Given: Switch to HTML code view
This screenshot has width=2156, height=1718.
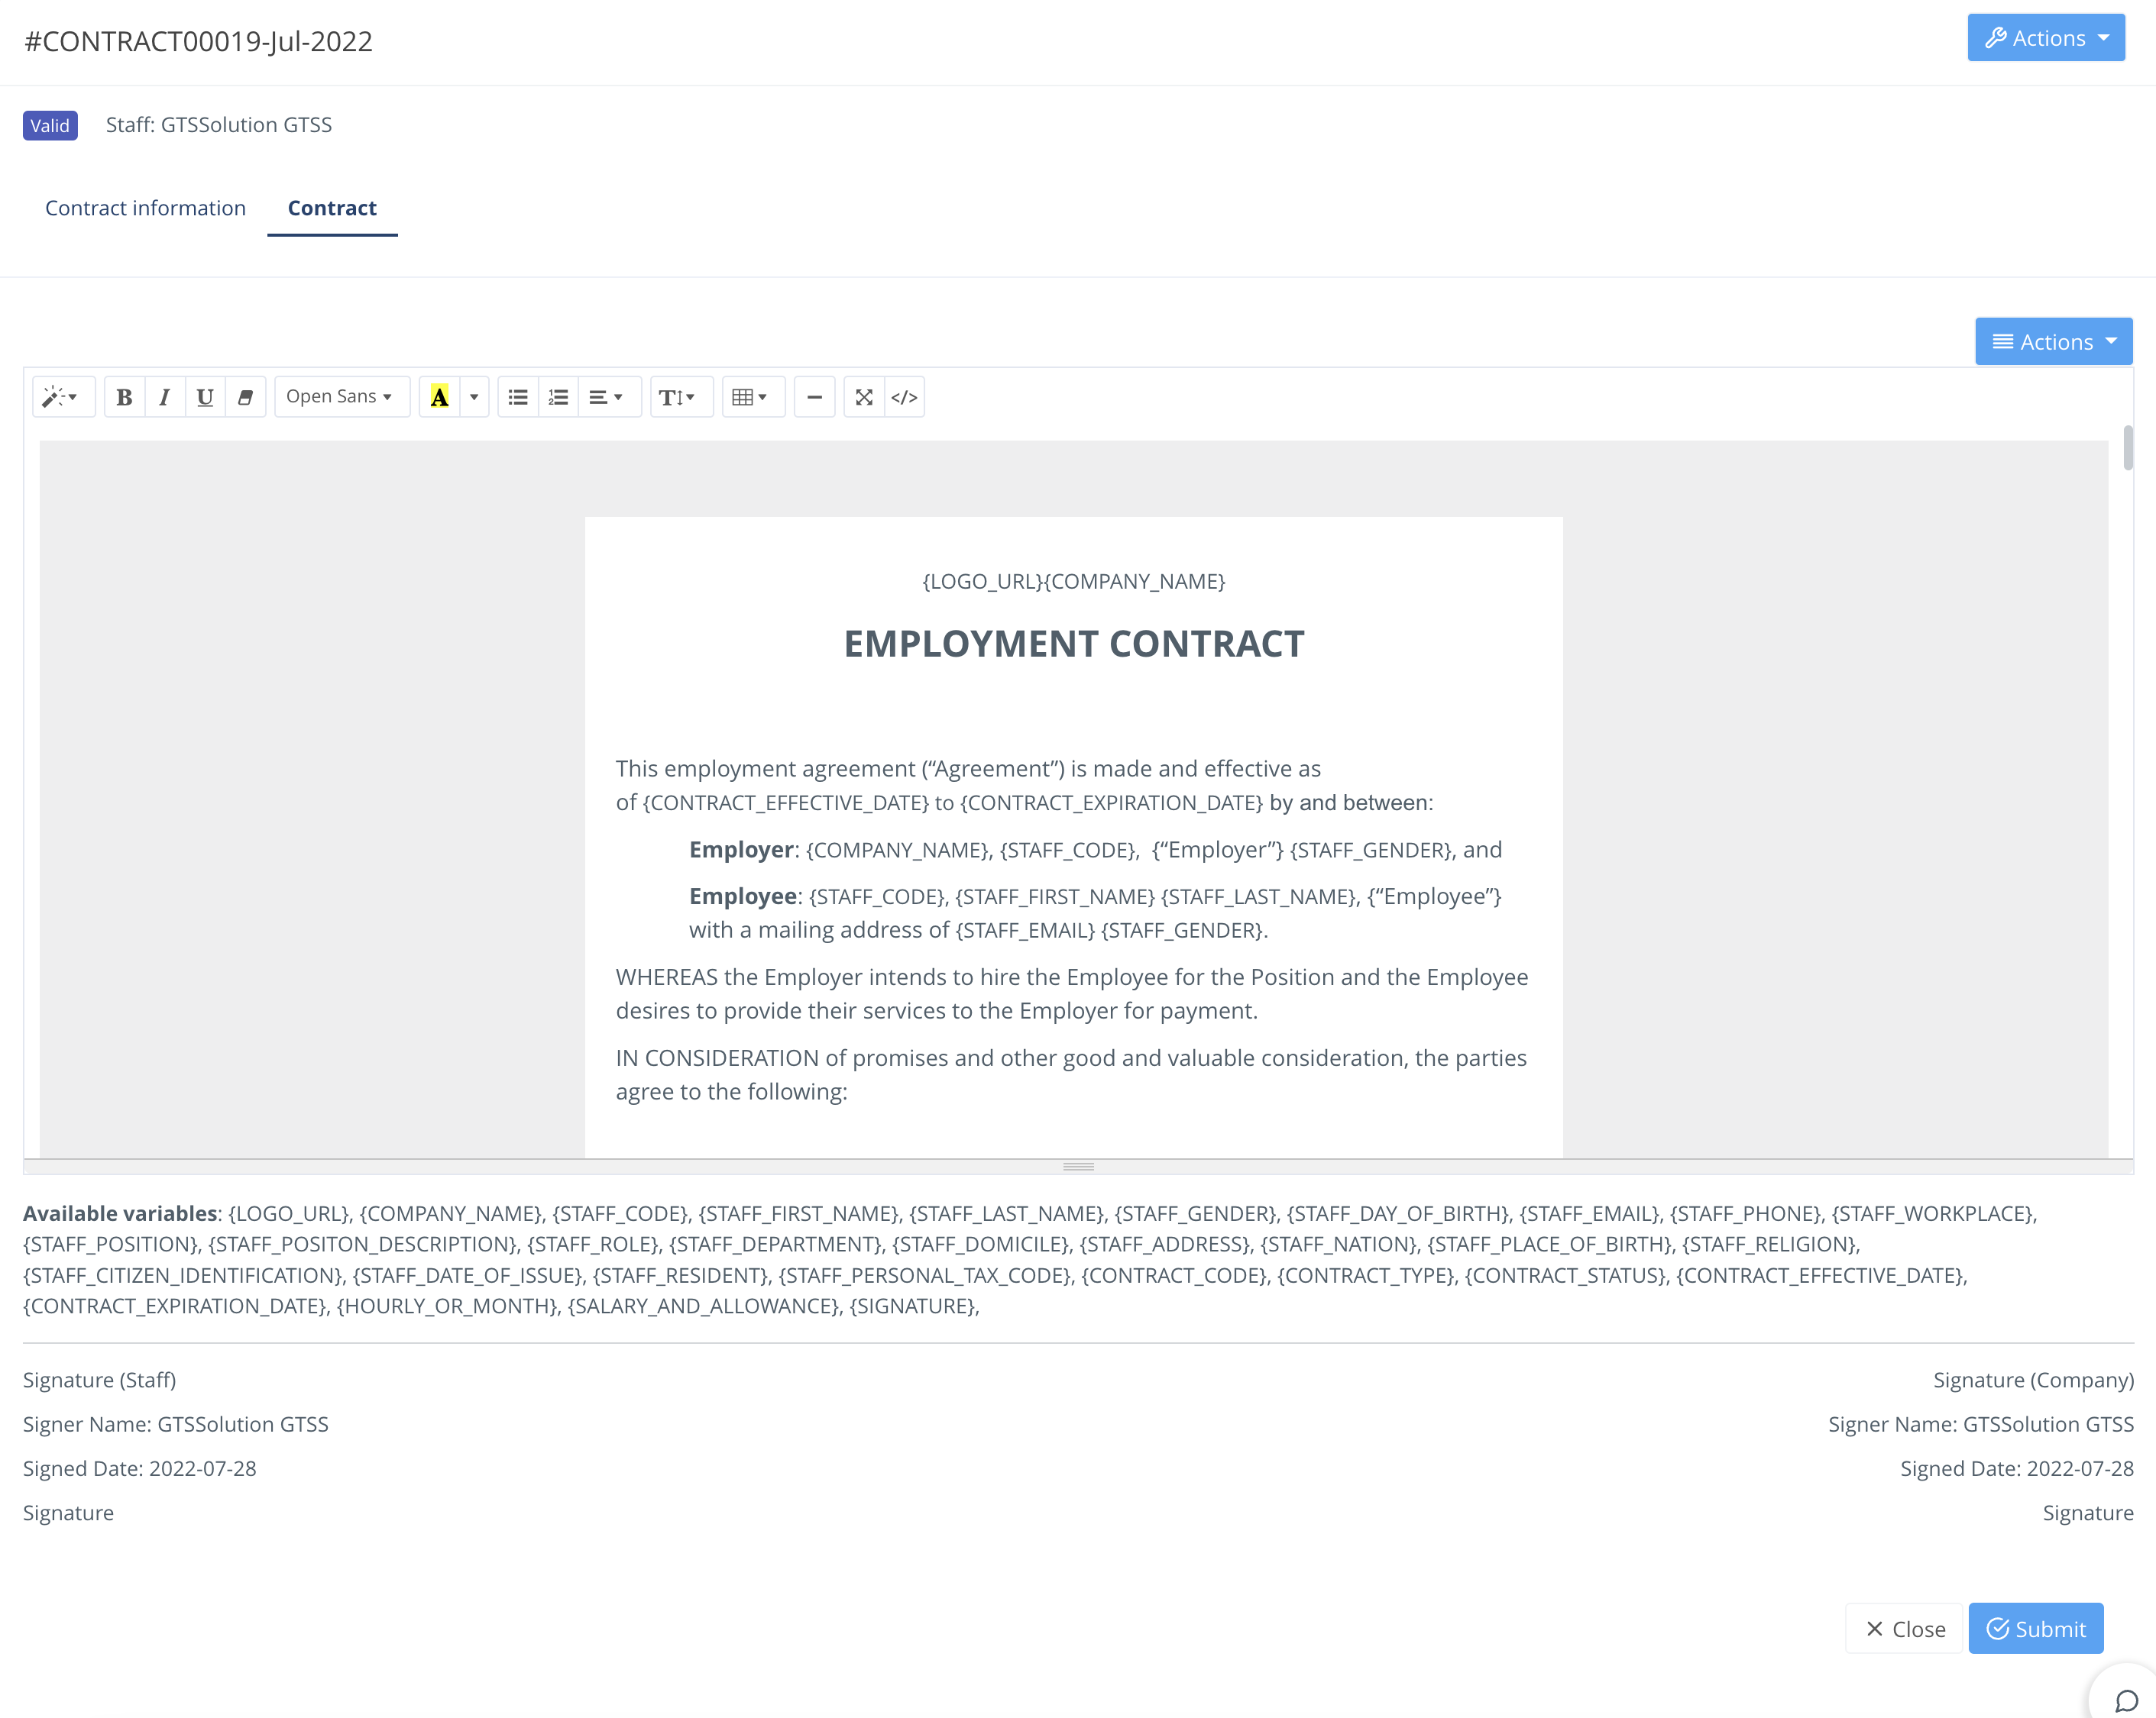Looking at the screenshot, I should (x=904, y=397).
